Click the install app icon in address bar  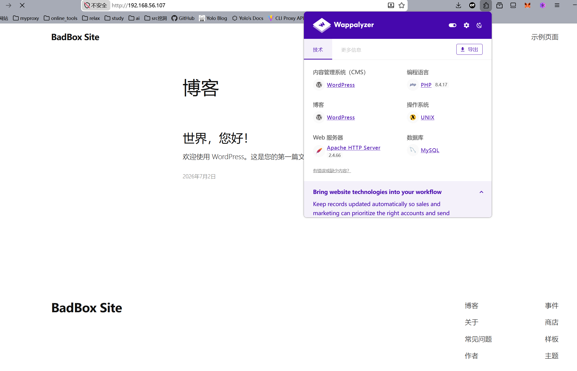391,5
